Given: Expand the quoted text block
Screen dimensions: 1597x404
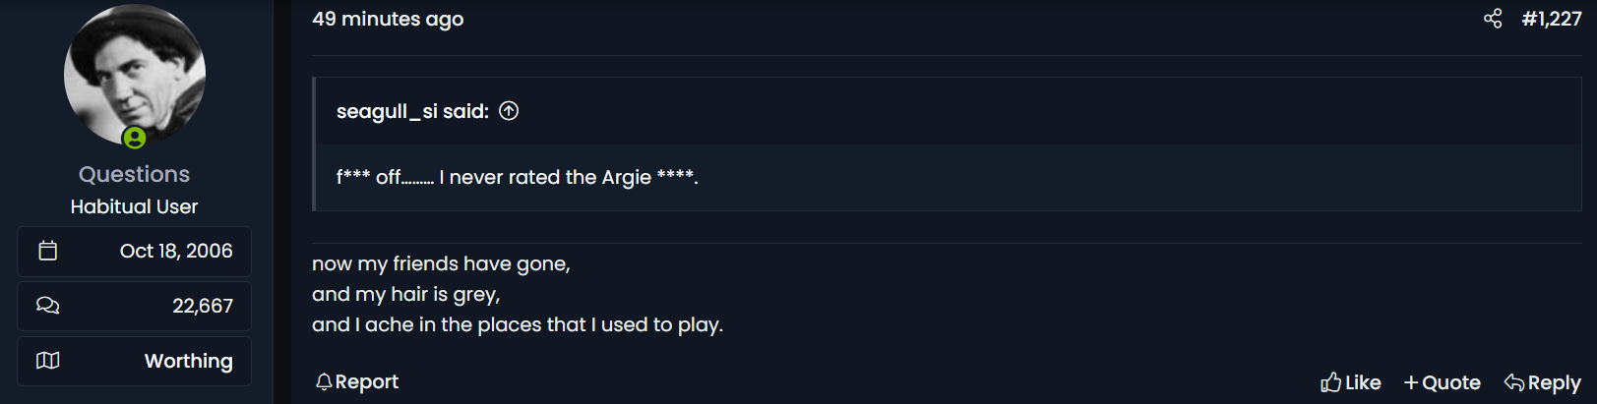Looking at the screenshot, I should tap(949, 177).
